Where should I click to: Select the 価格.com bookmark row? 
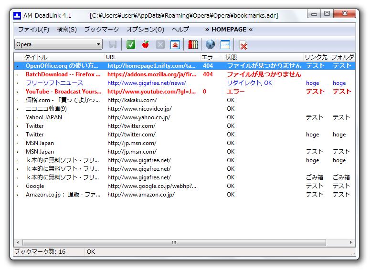(185, 100)
